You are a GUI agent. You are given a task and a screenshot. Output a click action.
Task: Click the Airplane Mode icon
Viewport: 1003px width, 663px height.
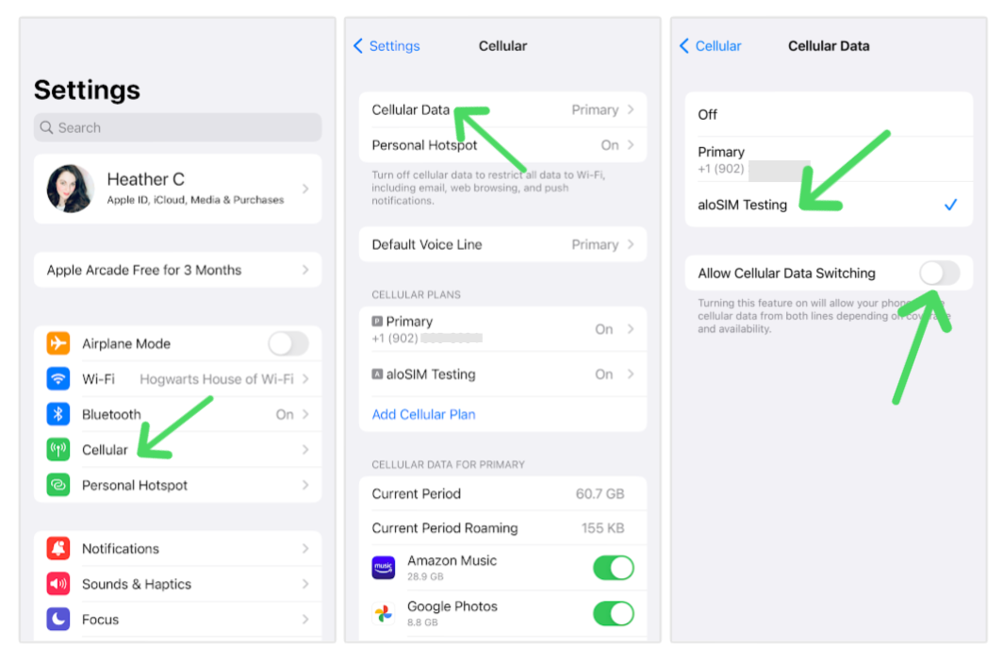tap(58, 343)
